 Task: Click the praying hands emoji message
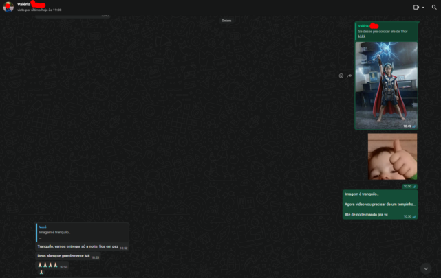(x=47, y=266)
